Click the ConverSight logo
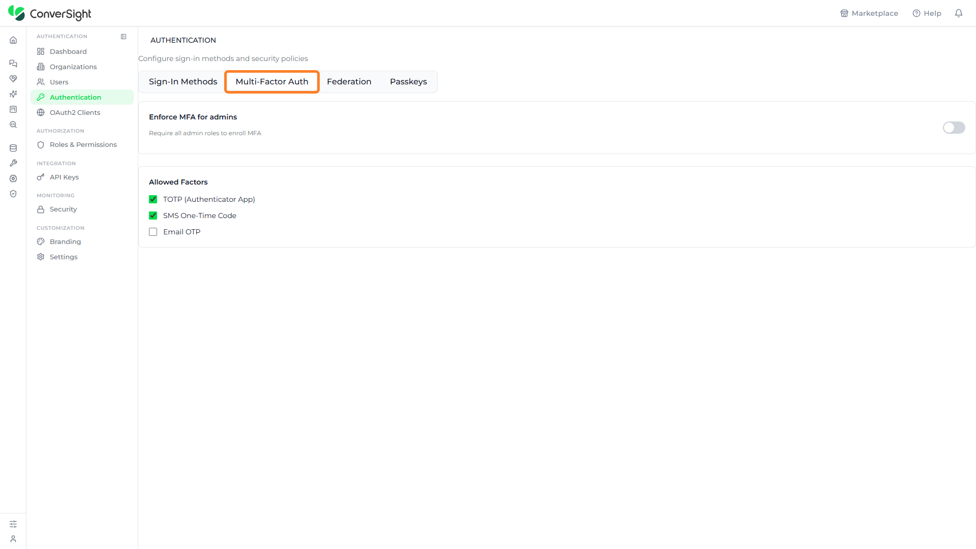The width and height of the screenshot is (976, 549). click(50, 13)
